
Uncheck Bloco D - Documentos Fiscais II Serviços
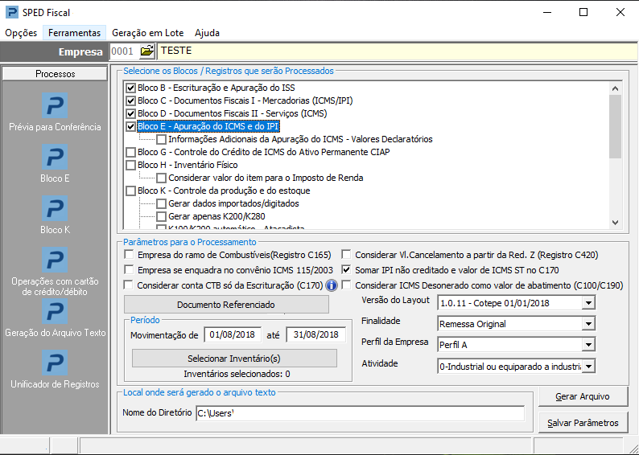click(131, 113)
